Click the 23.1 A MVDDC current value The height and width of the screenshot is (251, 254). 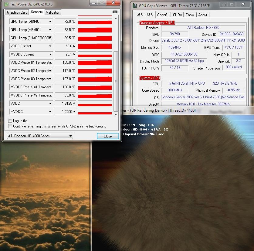click(x=66, y=54)
